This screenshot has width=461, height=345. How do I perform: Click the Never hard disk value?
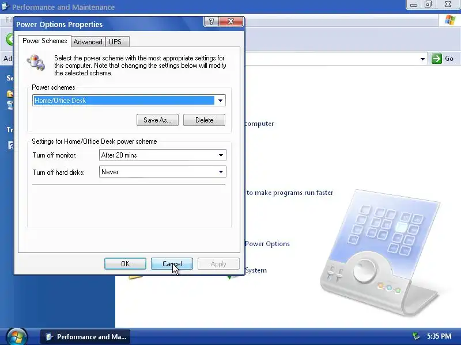pyautogui.click(x=110, y=172)
